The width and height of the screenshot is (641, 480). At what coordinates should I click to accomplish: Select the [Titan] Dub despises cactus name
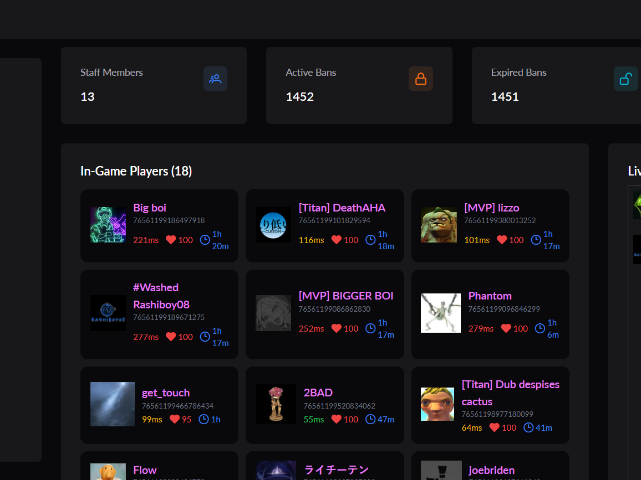pos(510,393)
